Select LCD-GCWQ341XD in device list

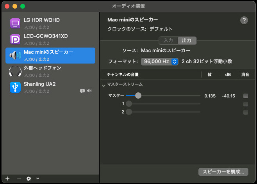[x=50, y=39]
